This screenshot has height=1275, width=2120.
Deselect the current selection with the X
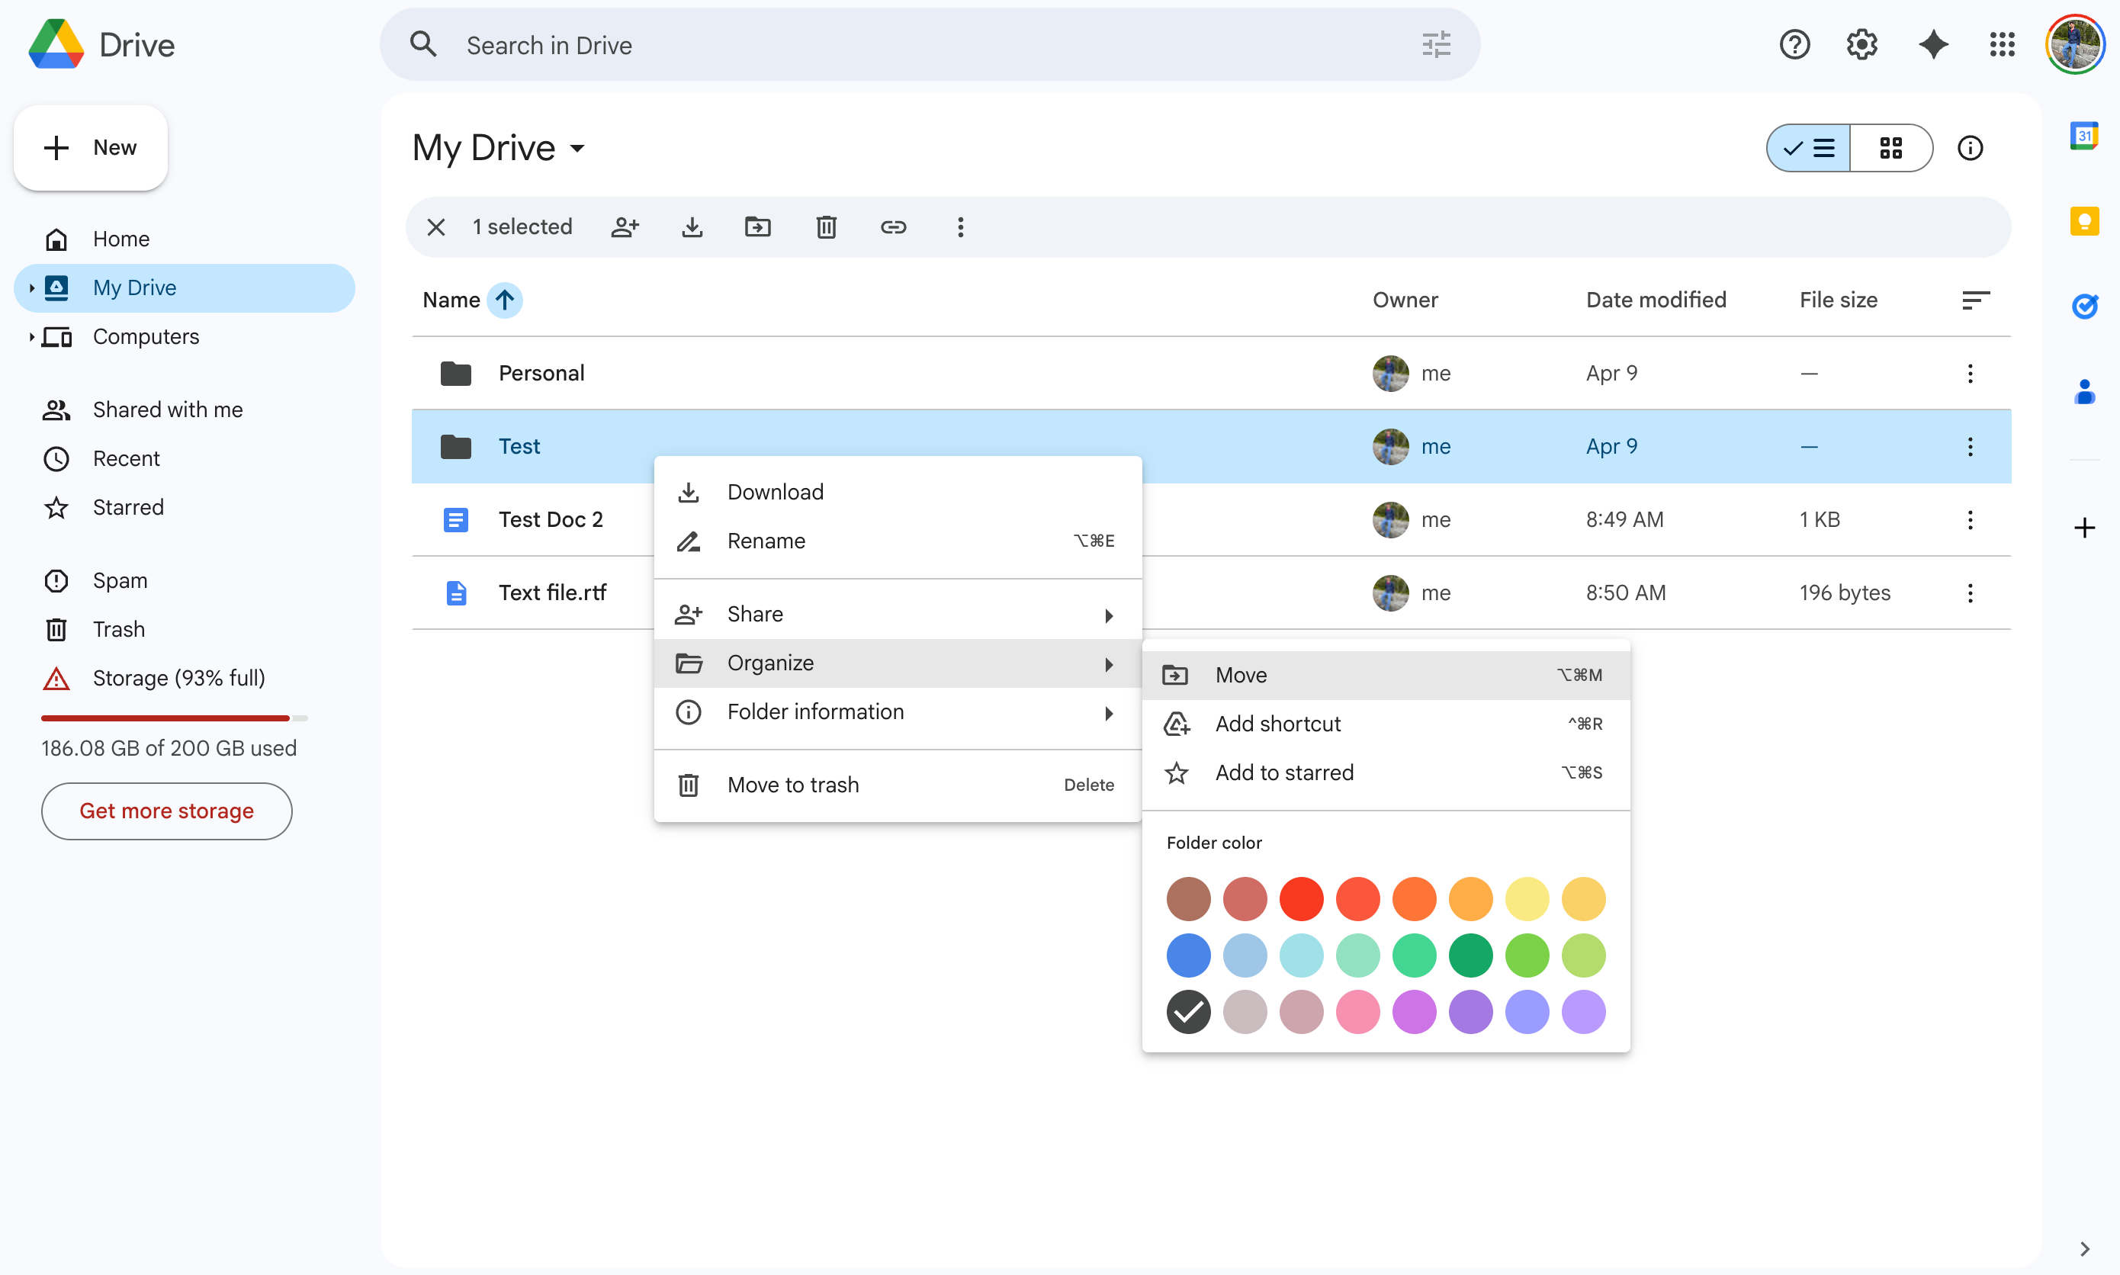click(435, 226)
